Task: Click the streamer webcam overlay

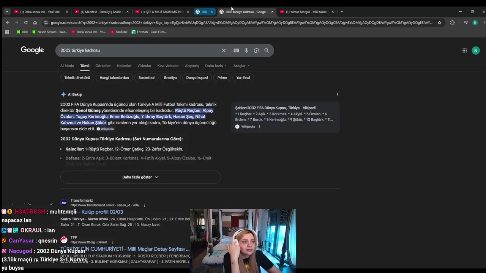Action: pos(243,241)
